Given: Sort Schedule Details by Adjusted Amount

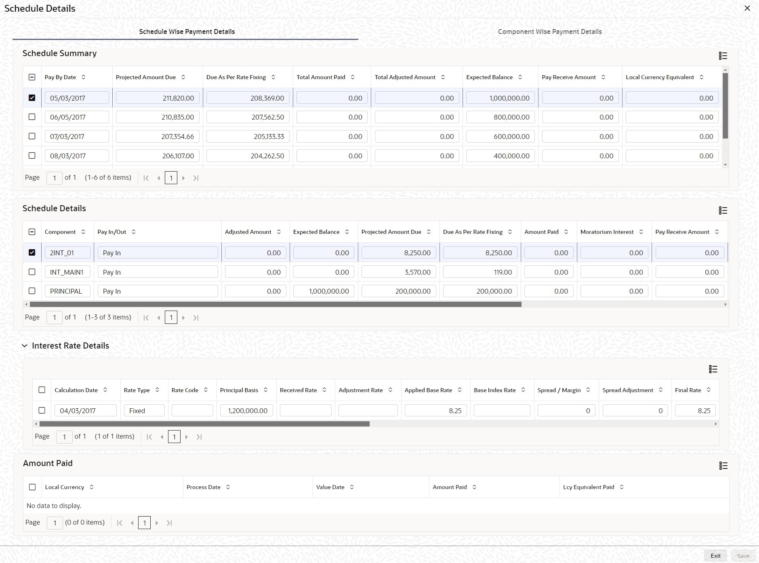Looking at the screenshot, I should 279,232.
